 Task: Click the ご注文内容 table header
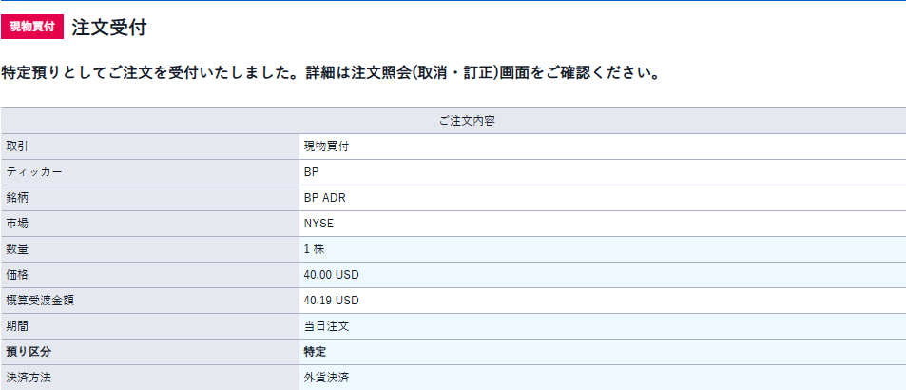[467, 122]
